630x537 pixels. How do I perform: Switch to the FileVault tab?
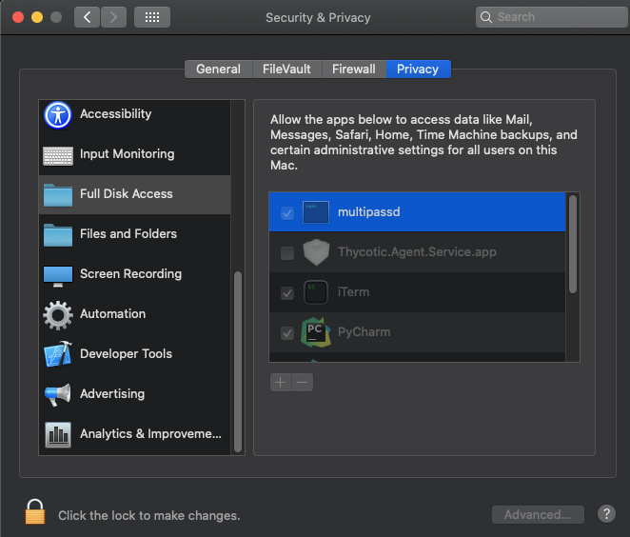(286, 70)
